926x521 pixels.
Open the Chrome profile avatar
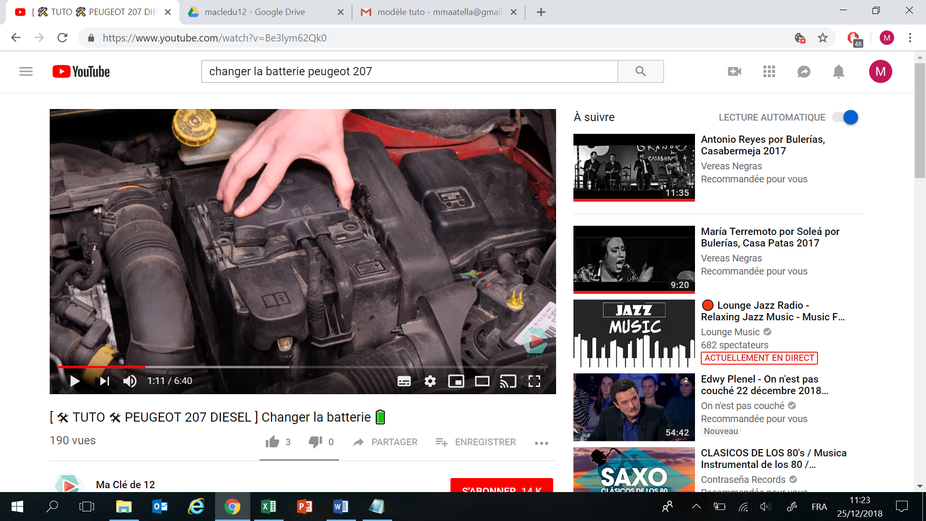(887, 38)
